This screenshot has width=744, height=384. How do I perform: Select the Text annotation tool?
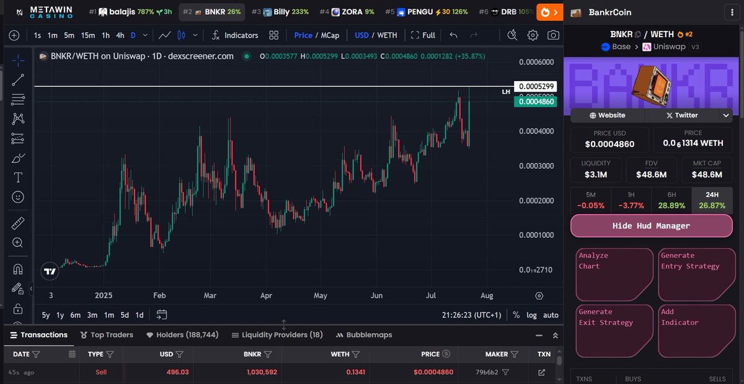[18, 178]
